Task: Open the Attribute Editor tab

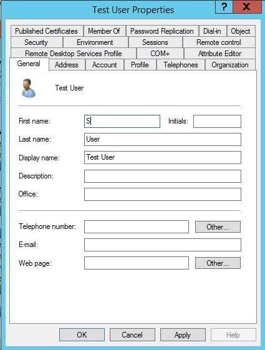Action: pos(219,54)
